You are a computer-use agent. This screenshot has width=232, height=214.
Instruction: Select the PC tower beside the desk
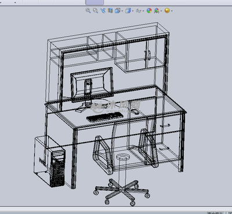pos(50,161)
